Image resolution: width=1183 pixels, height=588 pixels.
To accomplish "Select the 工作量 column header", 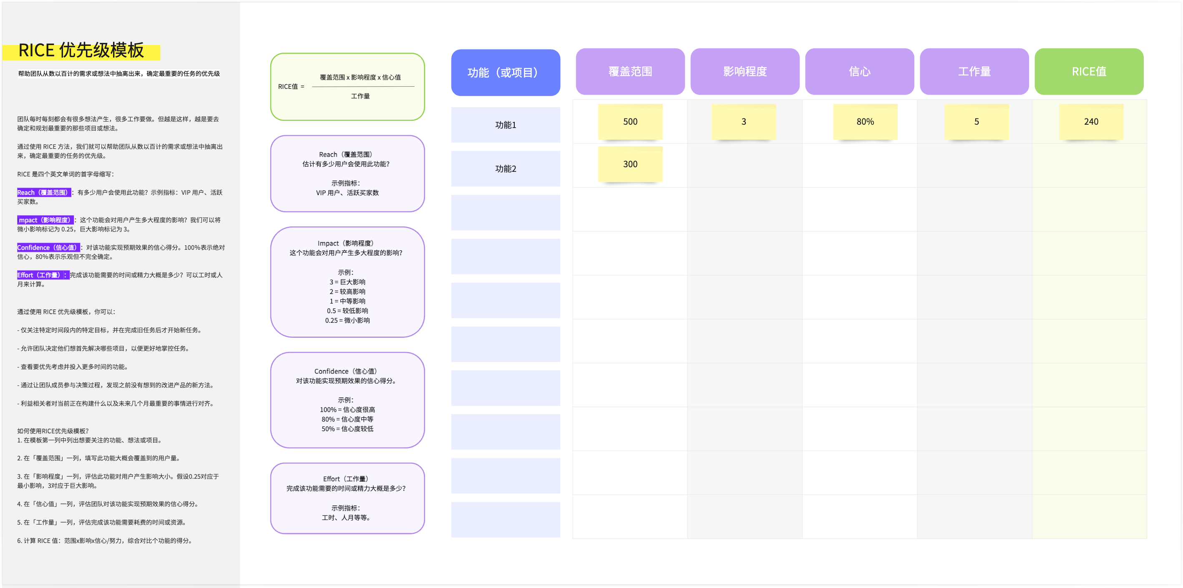I will [974, 72].
